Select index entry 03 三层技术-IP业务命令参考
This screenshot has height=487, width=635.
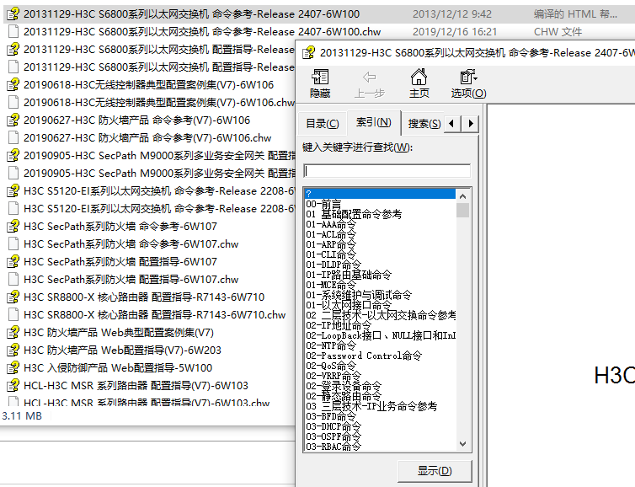371,406
